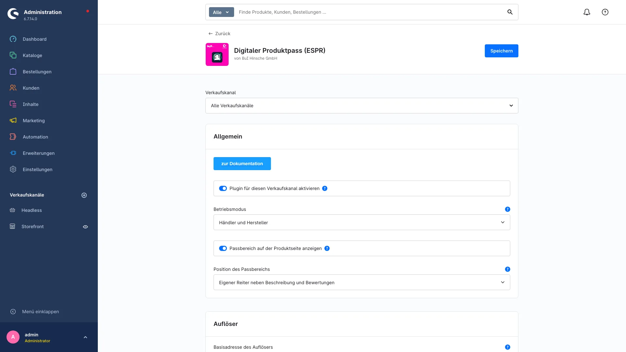Click the Speichern button
626x352 pixels.
point(501,51)
